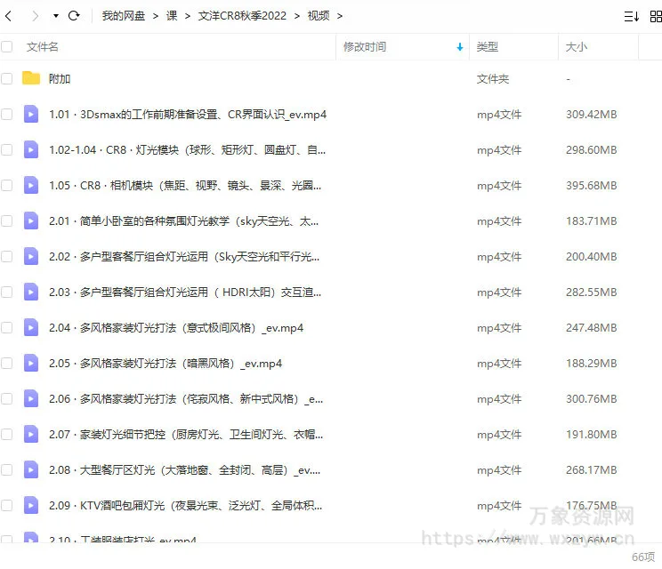Viewport: 662px width, 569px height.
Task: Click video icon for 2.09 KTV file
Action: 31,505
